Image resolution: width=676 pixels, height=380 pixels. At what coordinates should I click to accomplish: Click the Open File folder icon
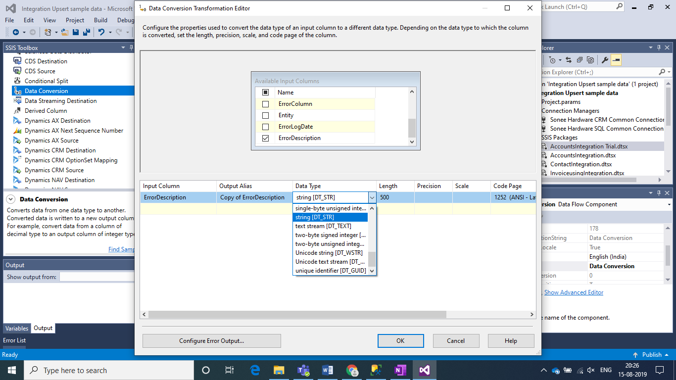coord(65,32)
